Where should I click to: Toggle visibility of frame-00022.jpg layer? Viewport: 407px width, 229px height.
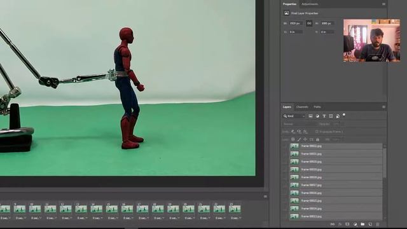tap(286, 146)
